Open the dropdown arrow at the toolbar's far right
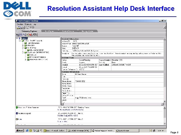This screenshot has width=181, height=135. [165, 27]
